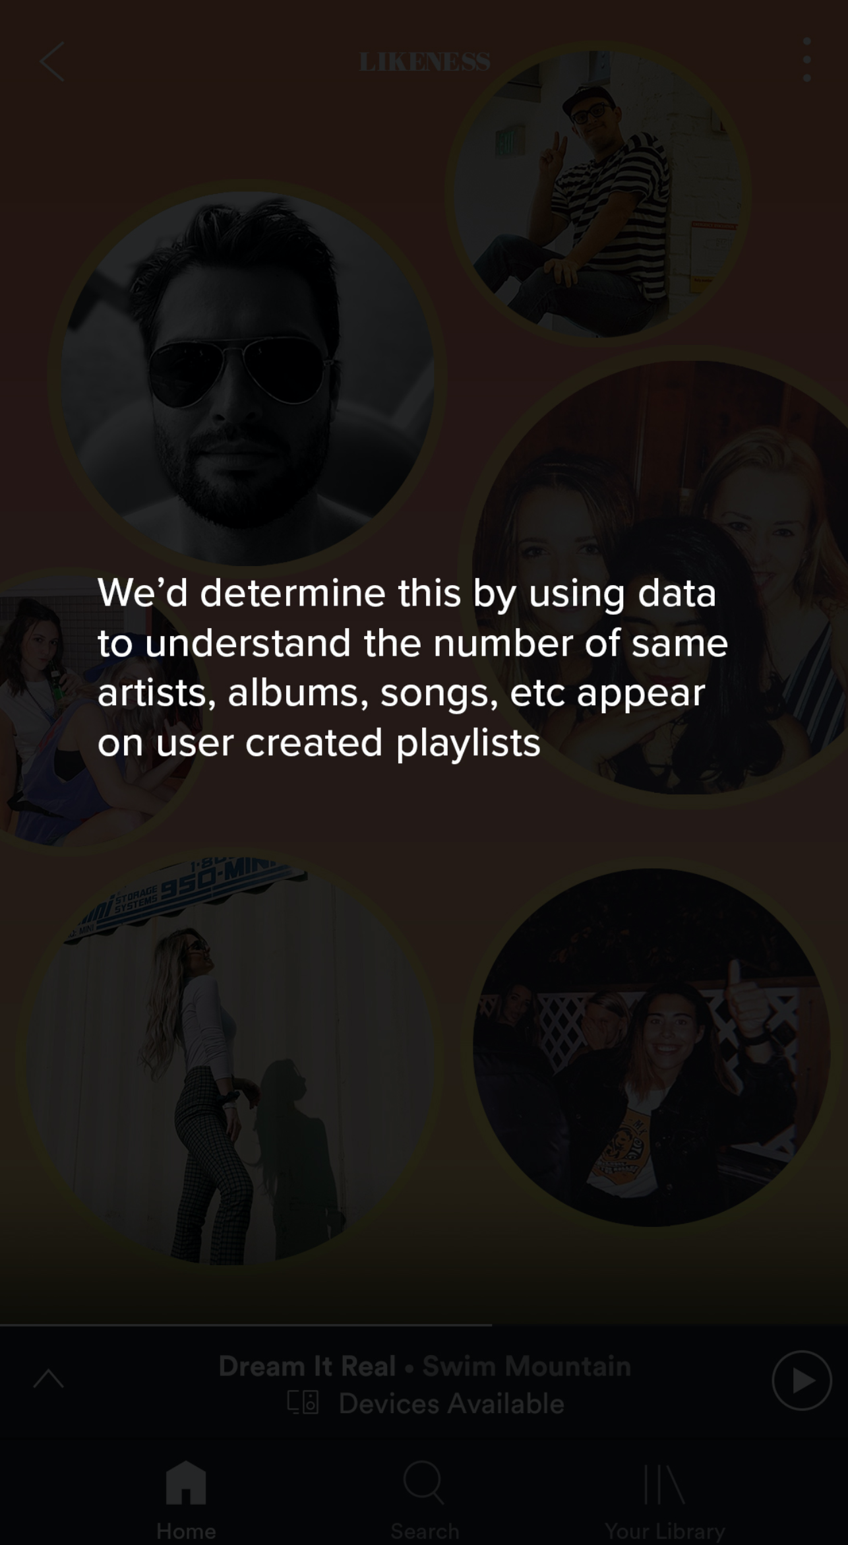Expand the now playing bar chevron

[x=49, y=1378]
